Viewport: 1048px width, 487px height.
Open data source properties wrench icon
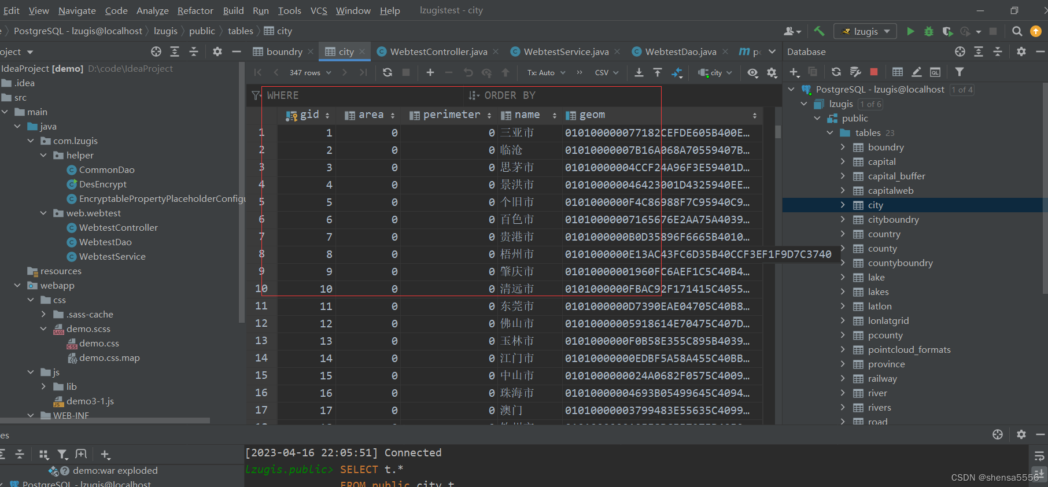855,72
